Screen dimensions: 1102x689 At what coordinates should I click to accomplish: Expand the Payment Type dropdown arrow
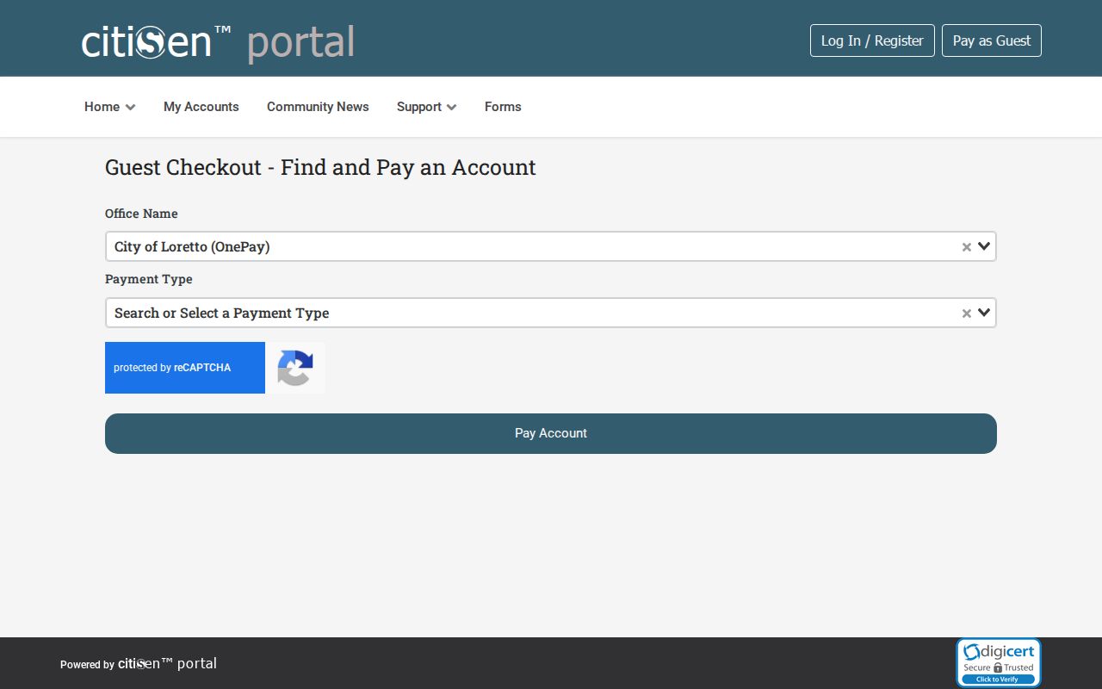(985, 313)
